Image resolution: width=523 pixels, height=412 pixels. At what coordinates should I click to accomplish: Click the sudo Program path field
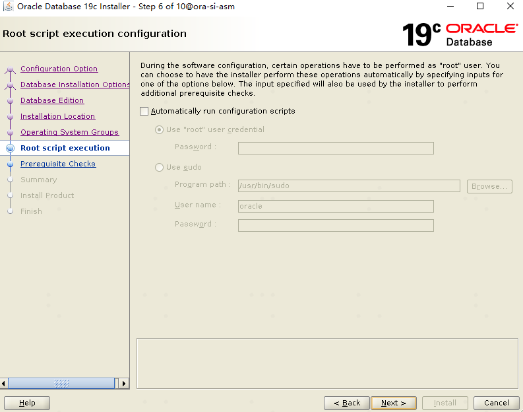(350, 186)
